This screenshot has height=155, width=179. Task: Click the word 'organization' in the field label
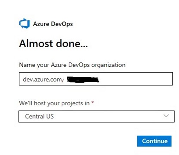[109, 65]
